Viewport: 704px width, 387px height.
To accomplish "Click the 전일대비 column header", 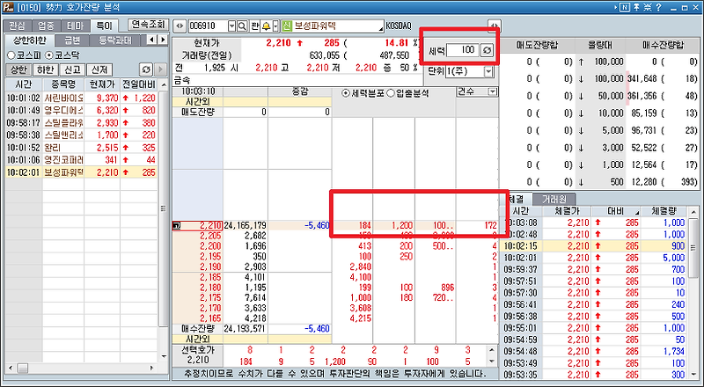I will 139,84.
